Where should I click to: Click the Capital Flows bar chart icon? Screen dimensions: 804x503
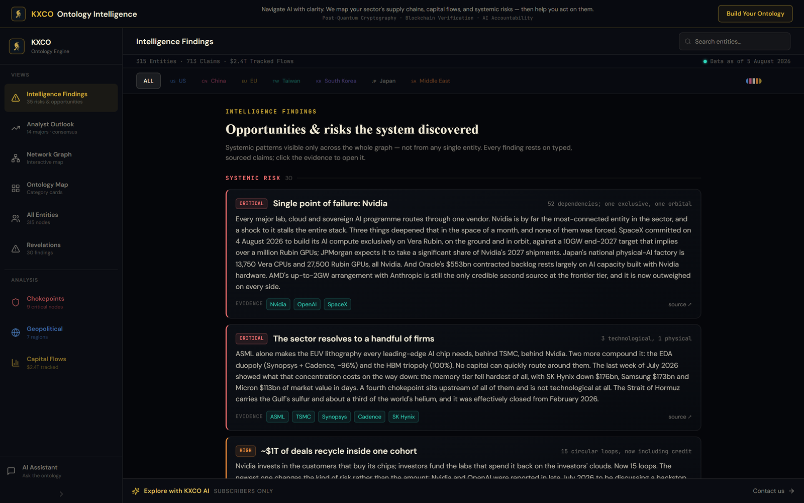tap(16, 363)
